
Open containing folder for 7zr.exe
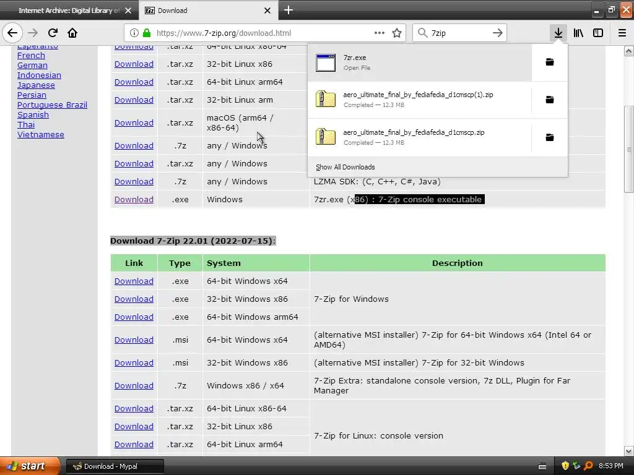click(x=550, y=62)
